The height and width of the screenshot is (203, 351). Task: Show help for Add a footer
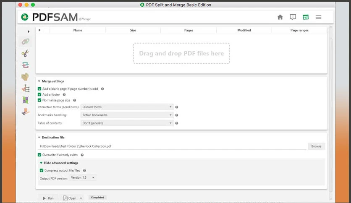click(64, 94)
